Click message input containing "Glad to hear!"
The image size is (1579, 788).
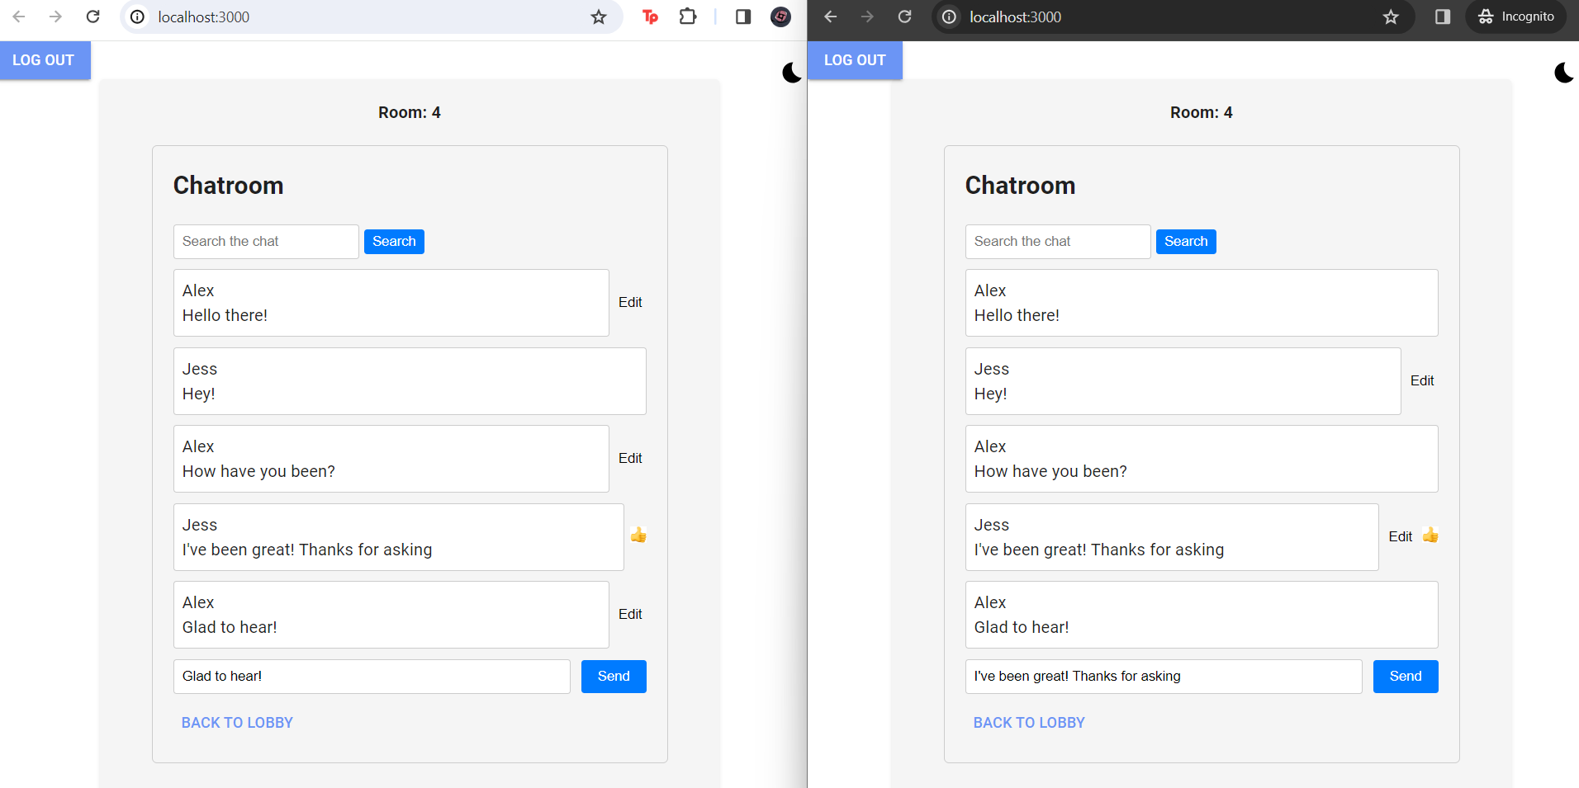pos(372,676)
